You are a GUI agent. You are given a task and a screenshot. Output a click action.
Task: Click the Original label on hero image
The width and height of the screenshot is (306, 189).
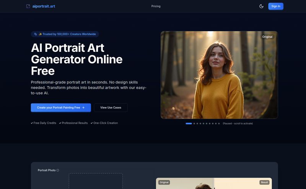coord(267,37)
